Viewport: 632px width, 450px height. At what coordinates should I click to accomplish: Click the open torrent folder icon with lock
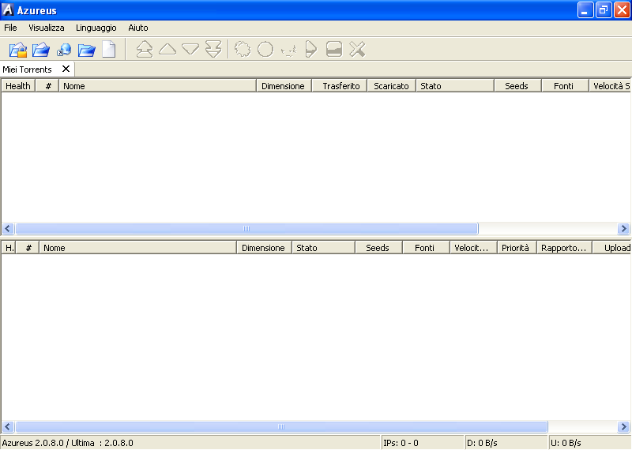point(18,50)
